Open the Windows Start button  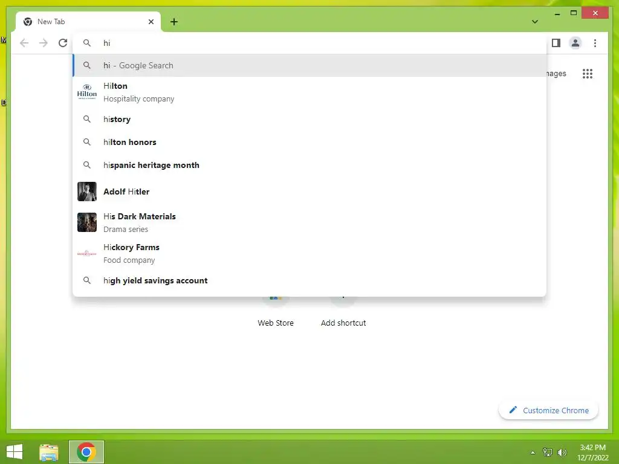[15, 452]
